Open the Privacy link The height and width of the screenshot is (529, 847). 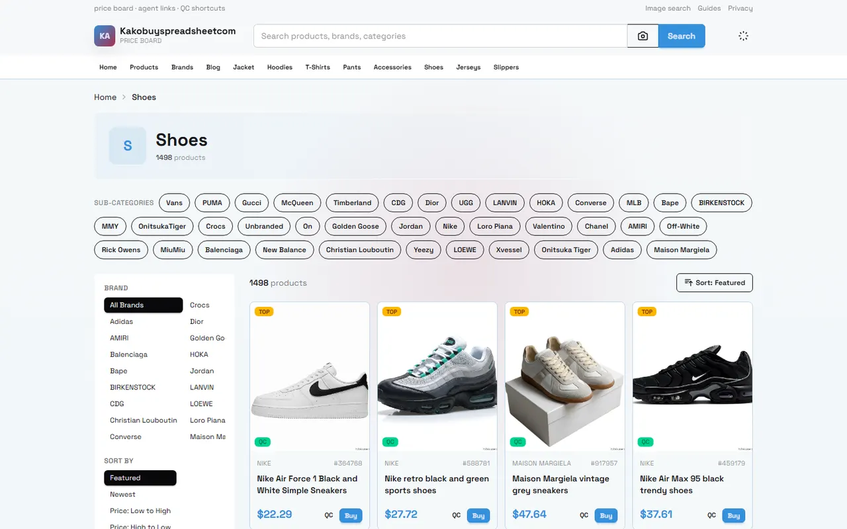pos(740,9)
